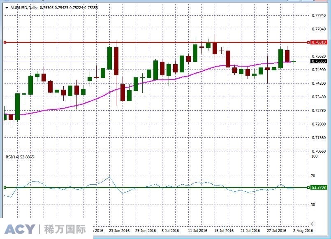331x239 pixels.
Task: Click the 27 Jul 2016 date label
Action: click(x=276, y=230)
